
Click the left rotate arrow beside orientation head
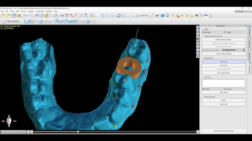(3, 121)
